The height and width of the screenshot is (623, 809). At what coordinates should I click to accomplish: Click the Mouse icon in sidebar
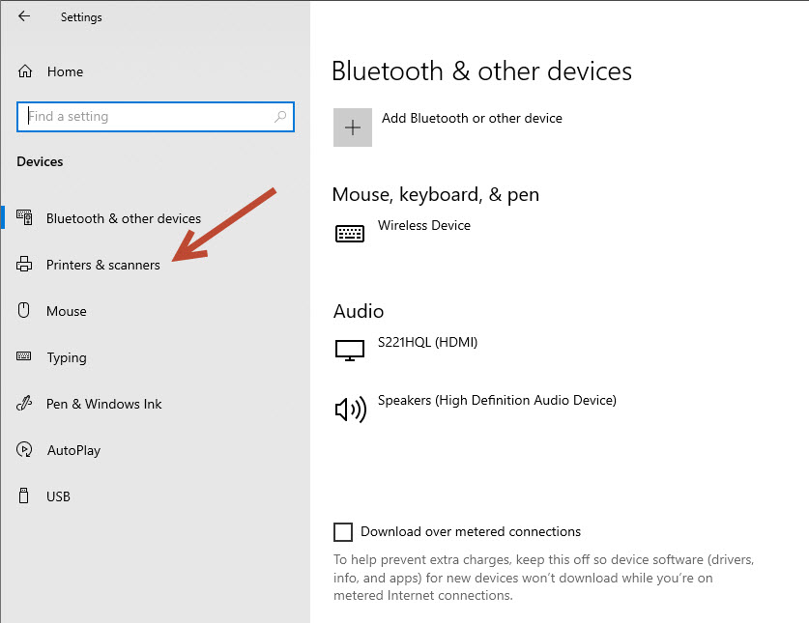(24, 310)
